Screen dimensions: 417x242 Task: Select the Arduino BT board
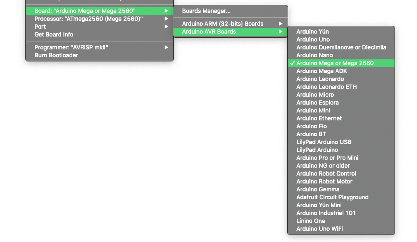coord(341,134)
